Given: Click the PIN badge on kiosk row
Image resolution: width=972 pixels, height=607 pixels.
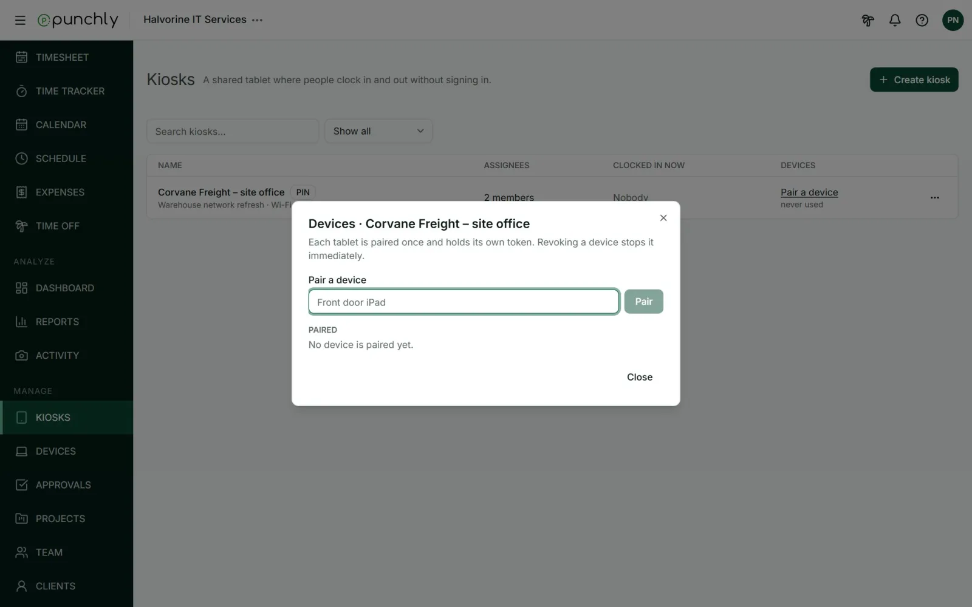Looking at the screenshot, I should [x=303, y=192].
